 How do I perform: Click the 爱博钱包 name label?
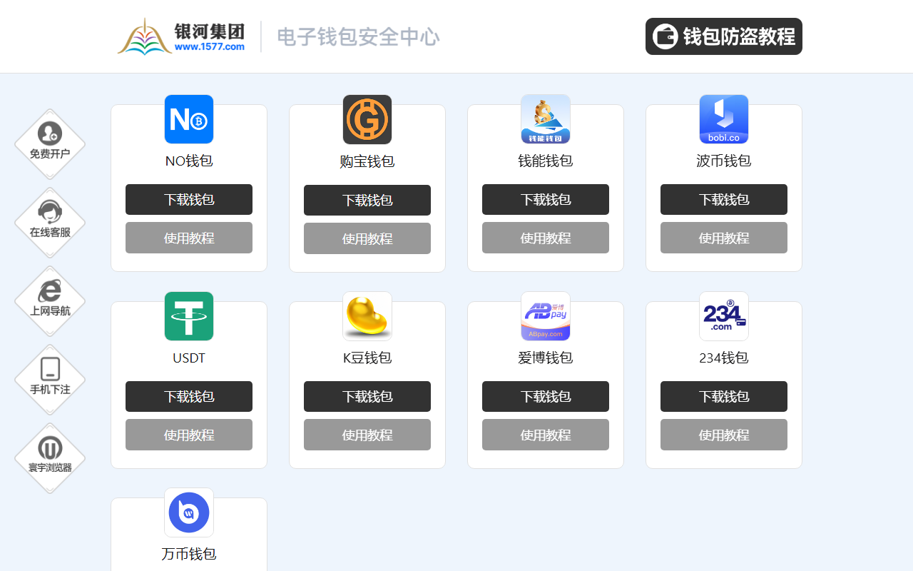[x=546, y=358]
